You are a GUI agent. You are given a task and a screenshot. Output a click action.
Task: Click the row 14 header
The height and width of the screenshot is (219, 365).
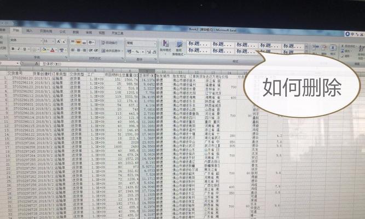point(7,134)
